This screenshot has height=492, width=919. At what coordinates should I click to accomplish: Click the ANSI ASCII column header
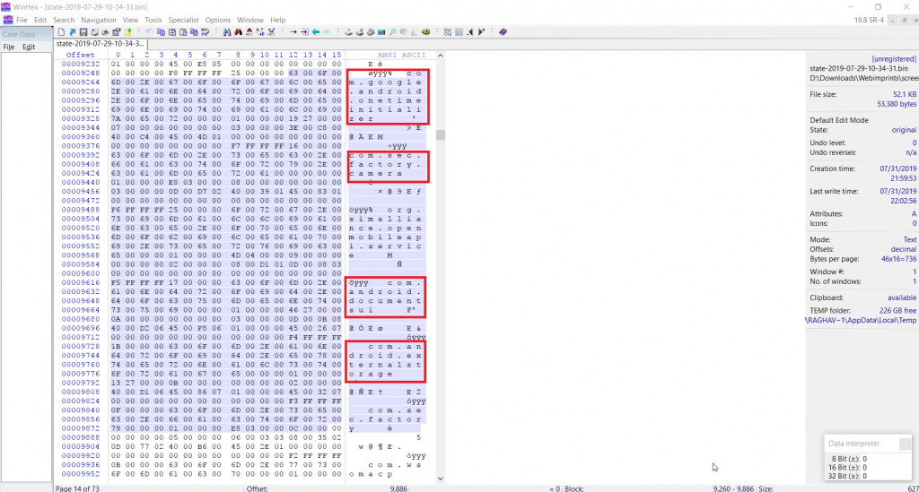click(x=388, y=55)
